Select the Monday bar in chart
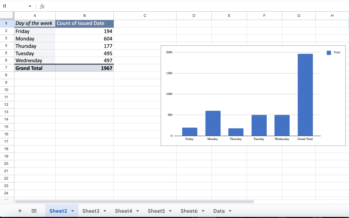 [213, 123]
